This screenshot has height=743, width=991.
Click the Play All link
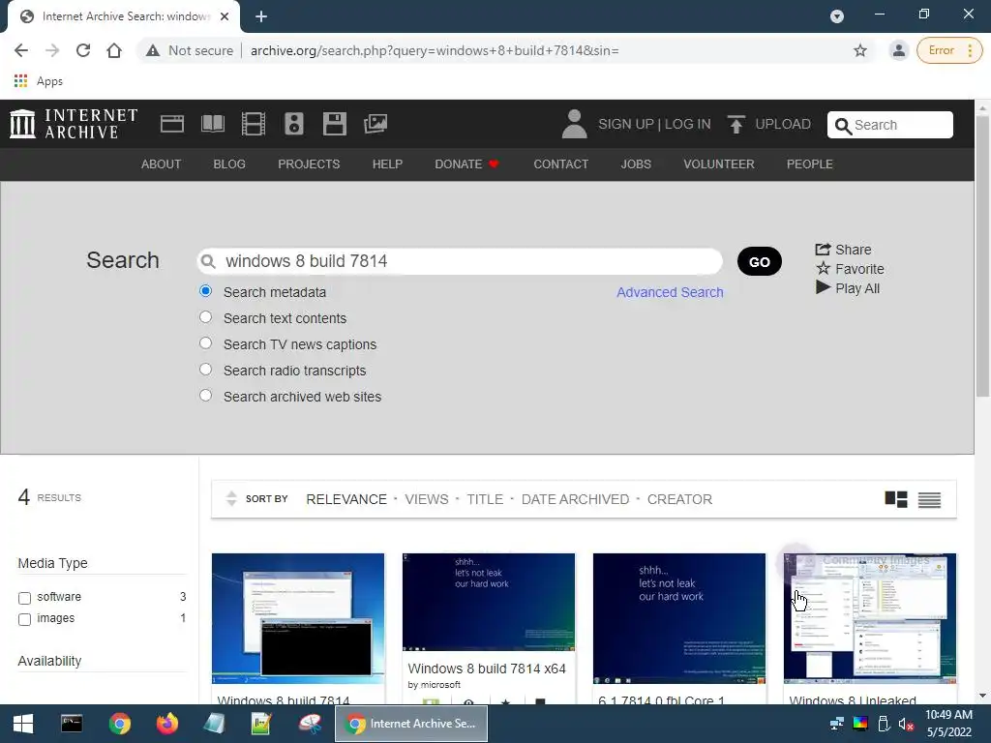click(848, 288)
